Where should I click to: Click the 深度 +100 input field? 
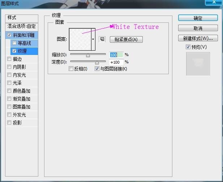click(116, 62)
